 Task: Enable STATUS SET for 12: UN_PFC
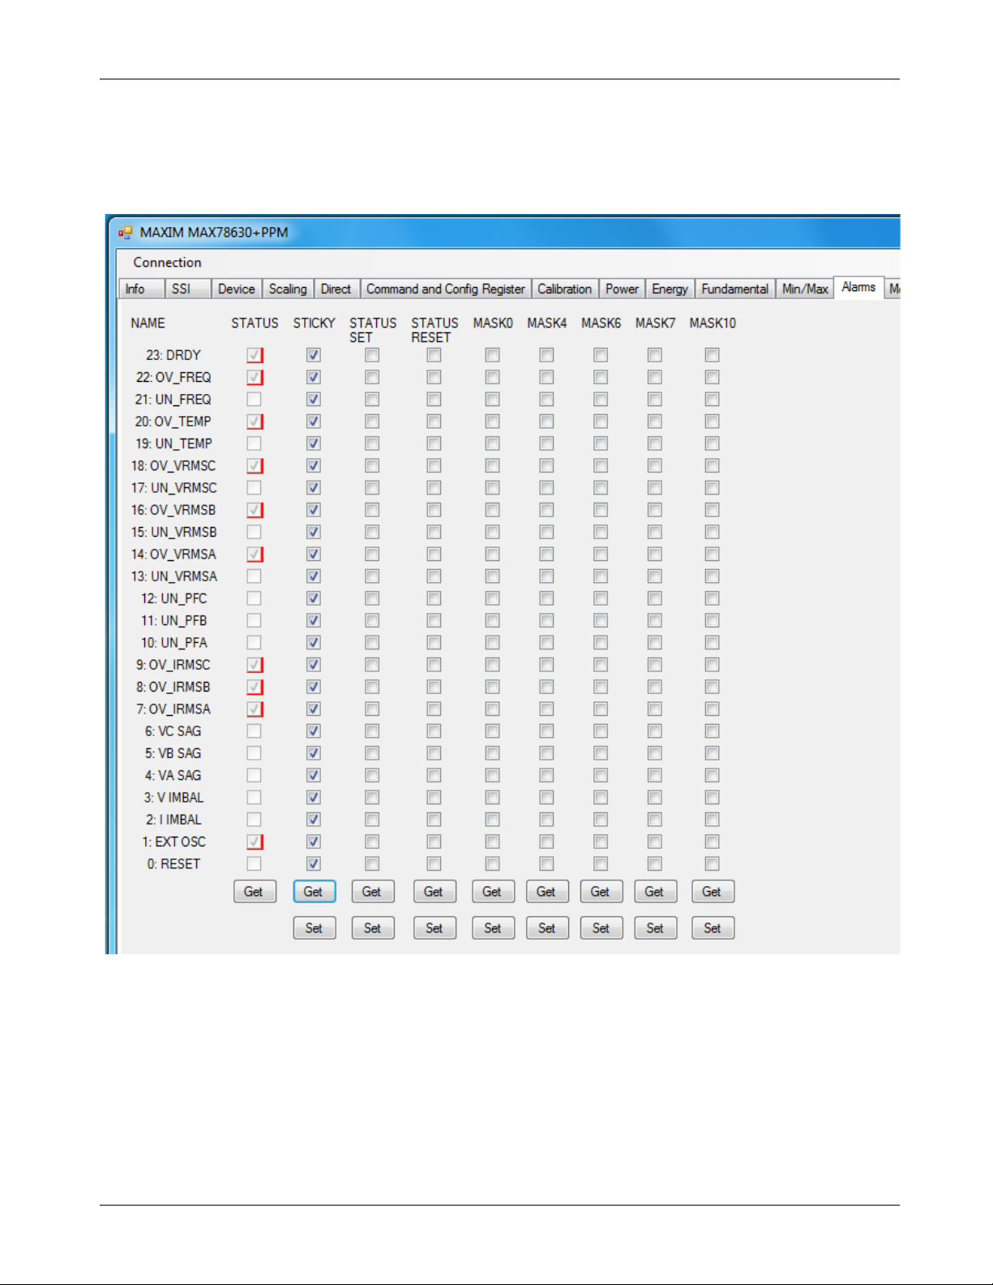[x=372, y=598]
